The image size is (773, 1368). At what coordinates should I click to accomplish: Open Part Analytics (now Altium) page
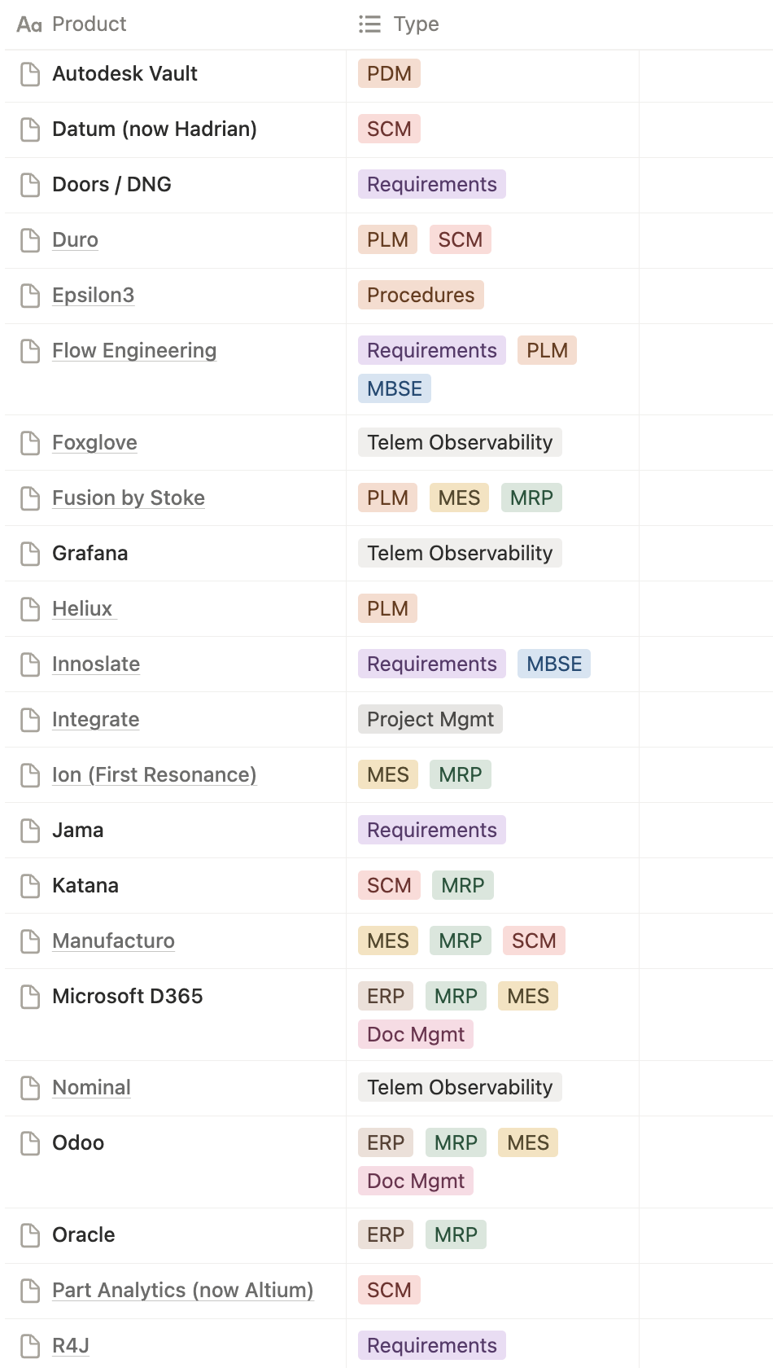(182, 1291)
